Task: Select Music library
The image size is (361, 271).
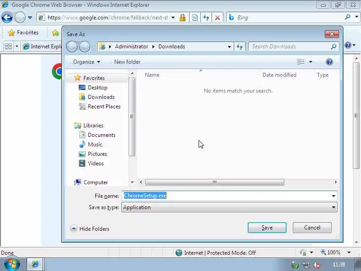Action: [x=95, y=145]
